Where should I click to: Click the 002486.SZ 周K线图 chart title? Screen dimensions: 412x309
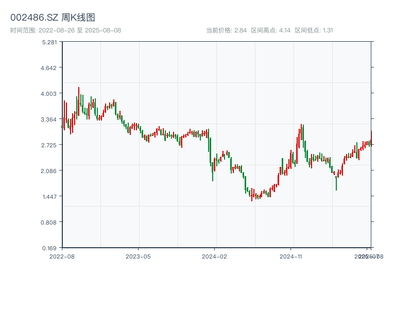(53, 18)
